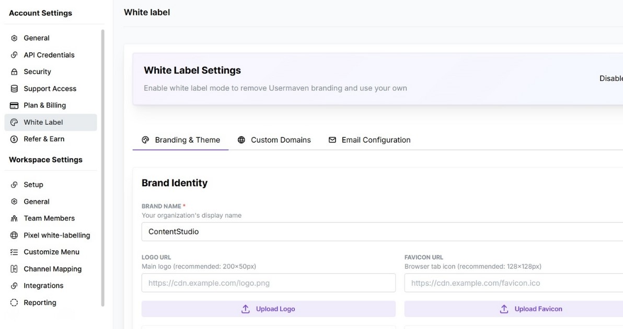Select the Channel Mapping icon

pos(13,268)
